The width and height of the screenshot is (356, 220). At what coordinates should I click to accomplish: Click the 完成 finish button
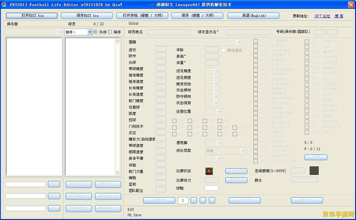[245, 200]
